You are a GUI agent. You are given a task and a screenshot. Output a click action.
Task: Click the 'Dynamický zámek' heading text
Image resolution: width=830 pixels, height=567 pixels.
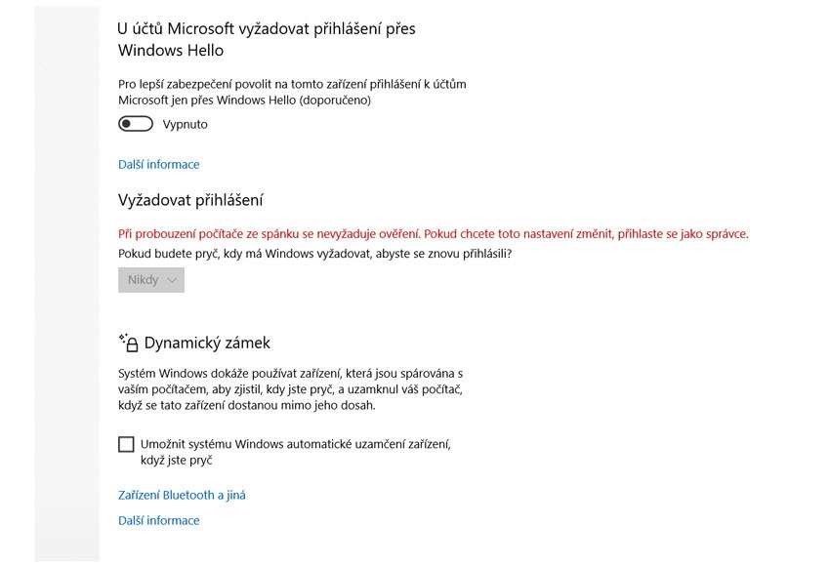pos(207,343)
